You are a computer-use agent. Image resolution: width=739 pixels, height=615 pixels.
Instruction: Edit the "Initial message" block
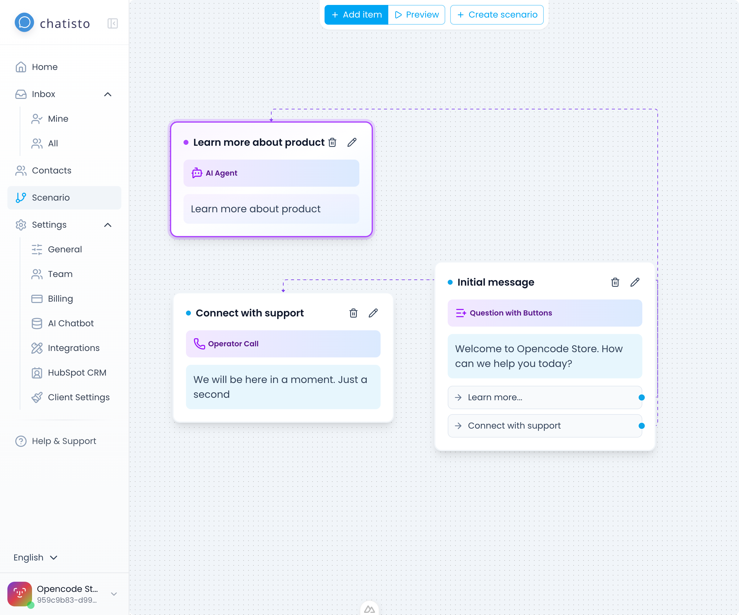coord(635,282)
